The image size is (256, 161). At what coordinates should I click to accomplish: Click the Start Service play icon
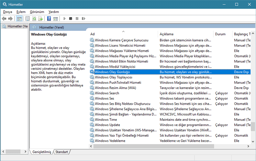[64, 19]
